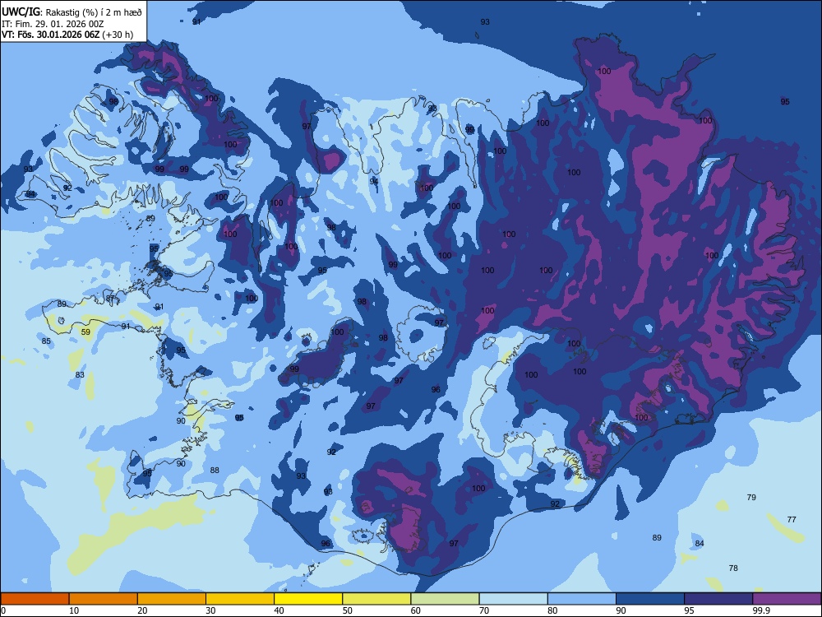The image size is (822, 617).
Task: Select the indigo 95–99.9 legend swatch
Action: pos(718,599)
